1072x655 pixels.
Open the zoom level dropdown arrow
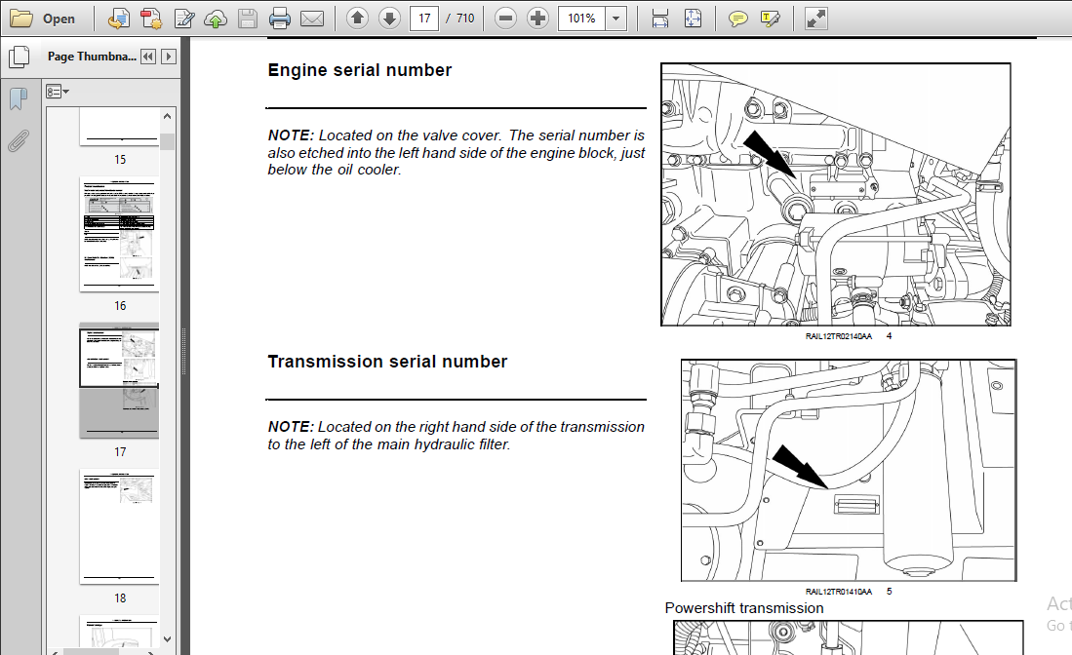616,19
